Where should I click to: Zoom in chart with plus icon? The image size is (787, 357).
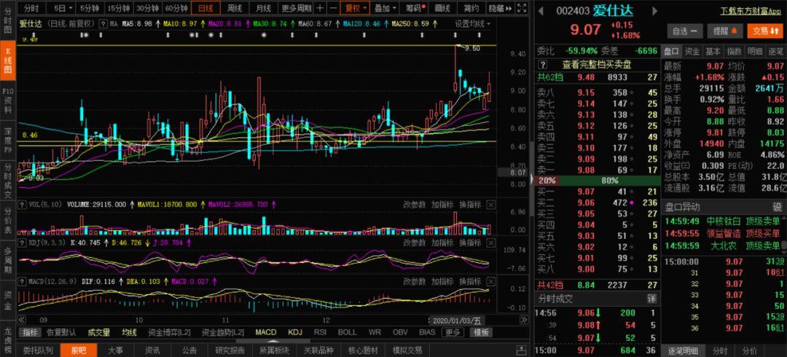320,8
